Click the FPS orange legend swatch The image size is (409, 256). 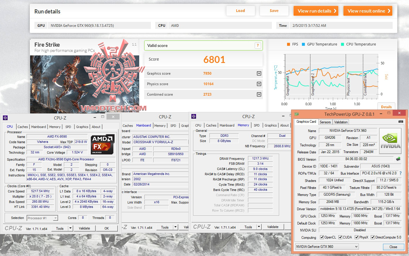(288, 44)
